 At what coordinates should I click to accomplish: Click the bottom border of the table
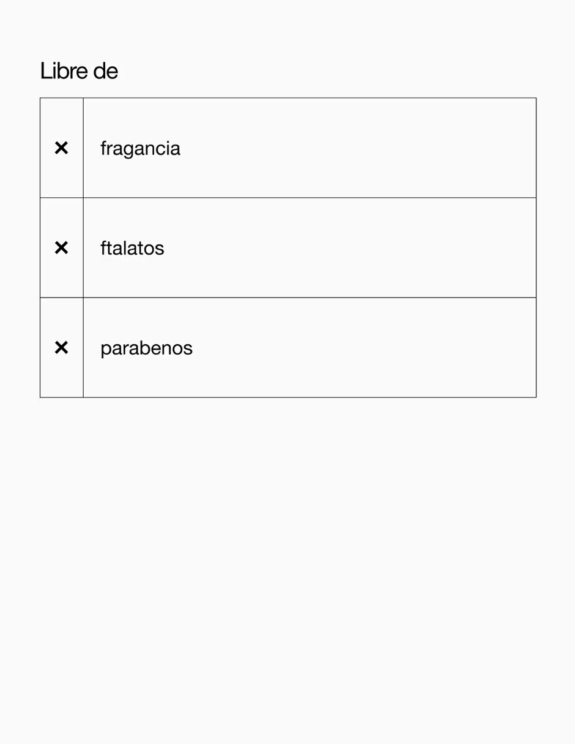tap(288, 397)
